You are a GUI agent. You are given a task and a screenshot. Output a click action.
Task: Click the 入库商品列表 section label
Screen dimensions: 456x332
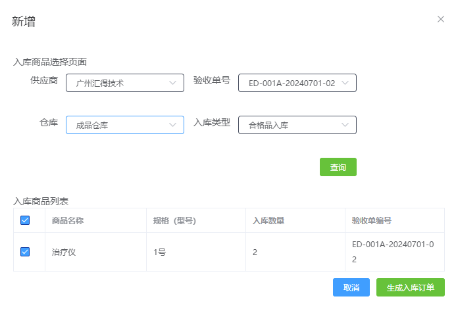point(41,201)
